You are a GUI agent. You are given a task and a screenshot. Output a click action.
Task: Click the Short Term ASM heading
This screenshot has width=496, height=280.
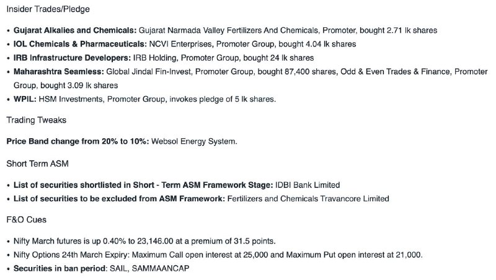(38, 164)
